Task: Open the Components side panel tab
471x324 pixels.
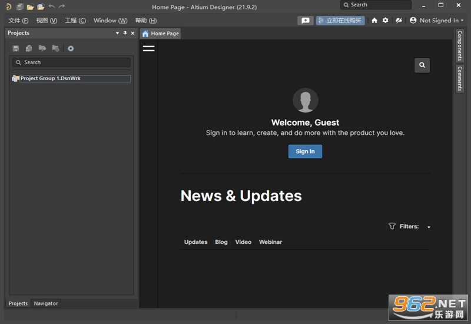Action: [x=460, y=46]
